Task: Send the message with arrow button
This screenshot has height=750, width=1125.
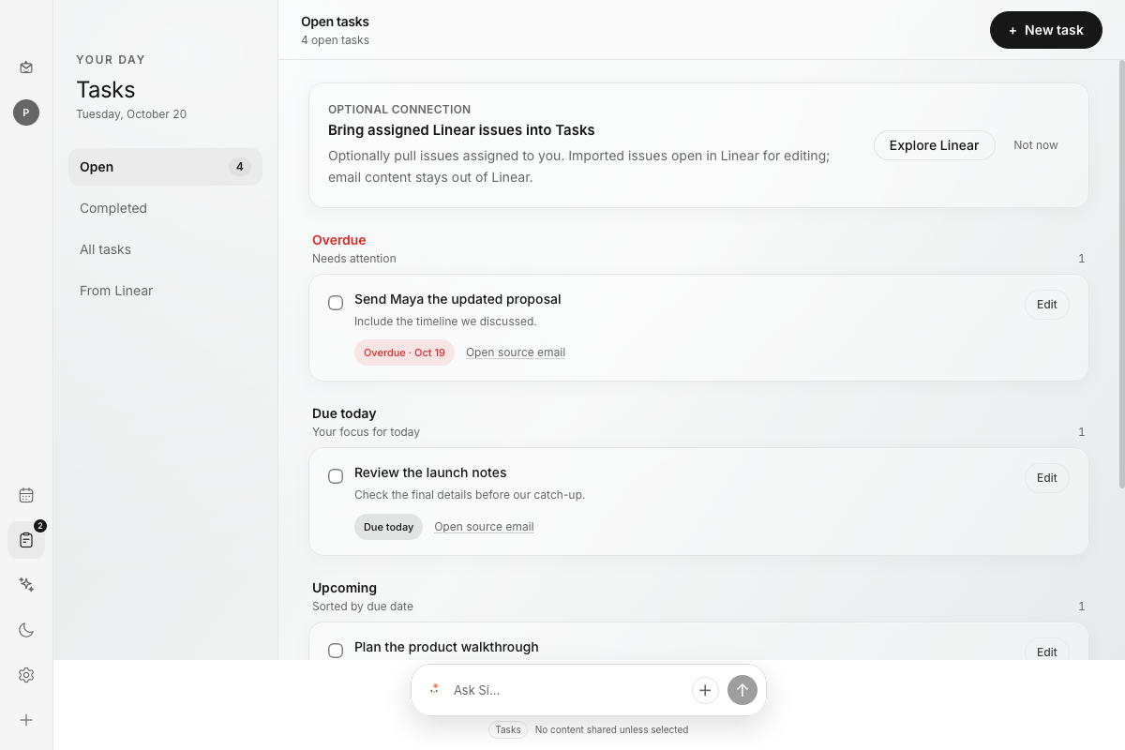Action: click(x=742, y=690)
